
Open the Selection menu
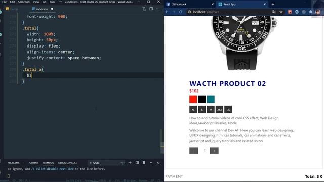(24, 2)
